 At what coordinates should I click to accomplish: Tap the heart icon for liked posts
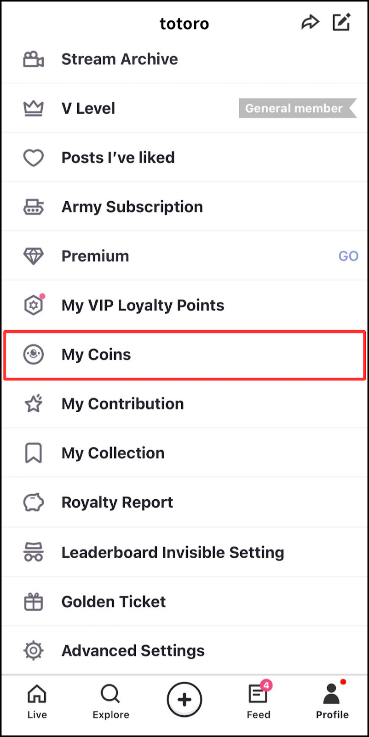(x=34, y=158)
